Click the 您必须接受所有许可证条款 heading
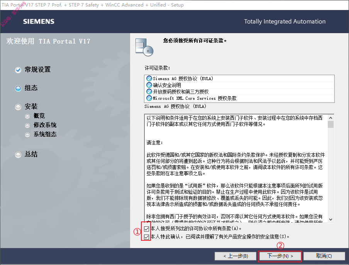 click(x=195, y=41)
